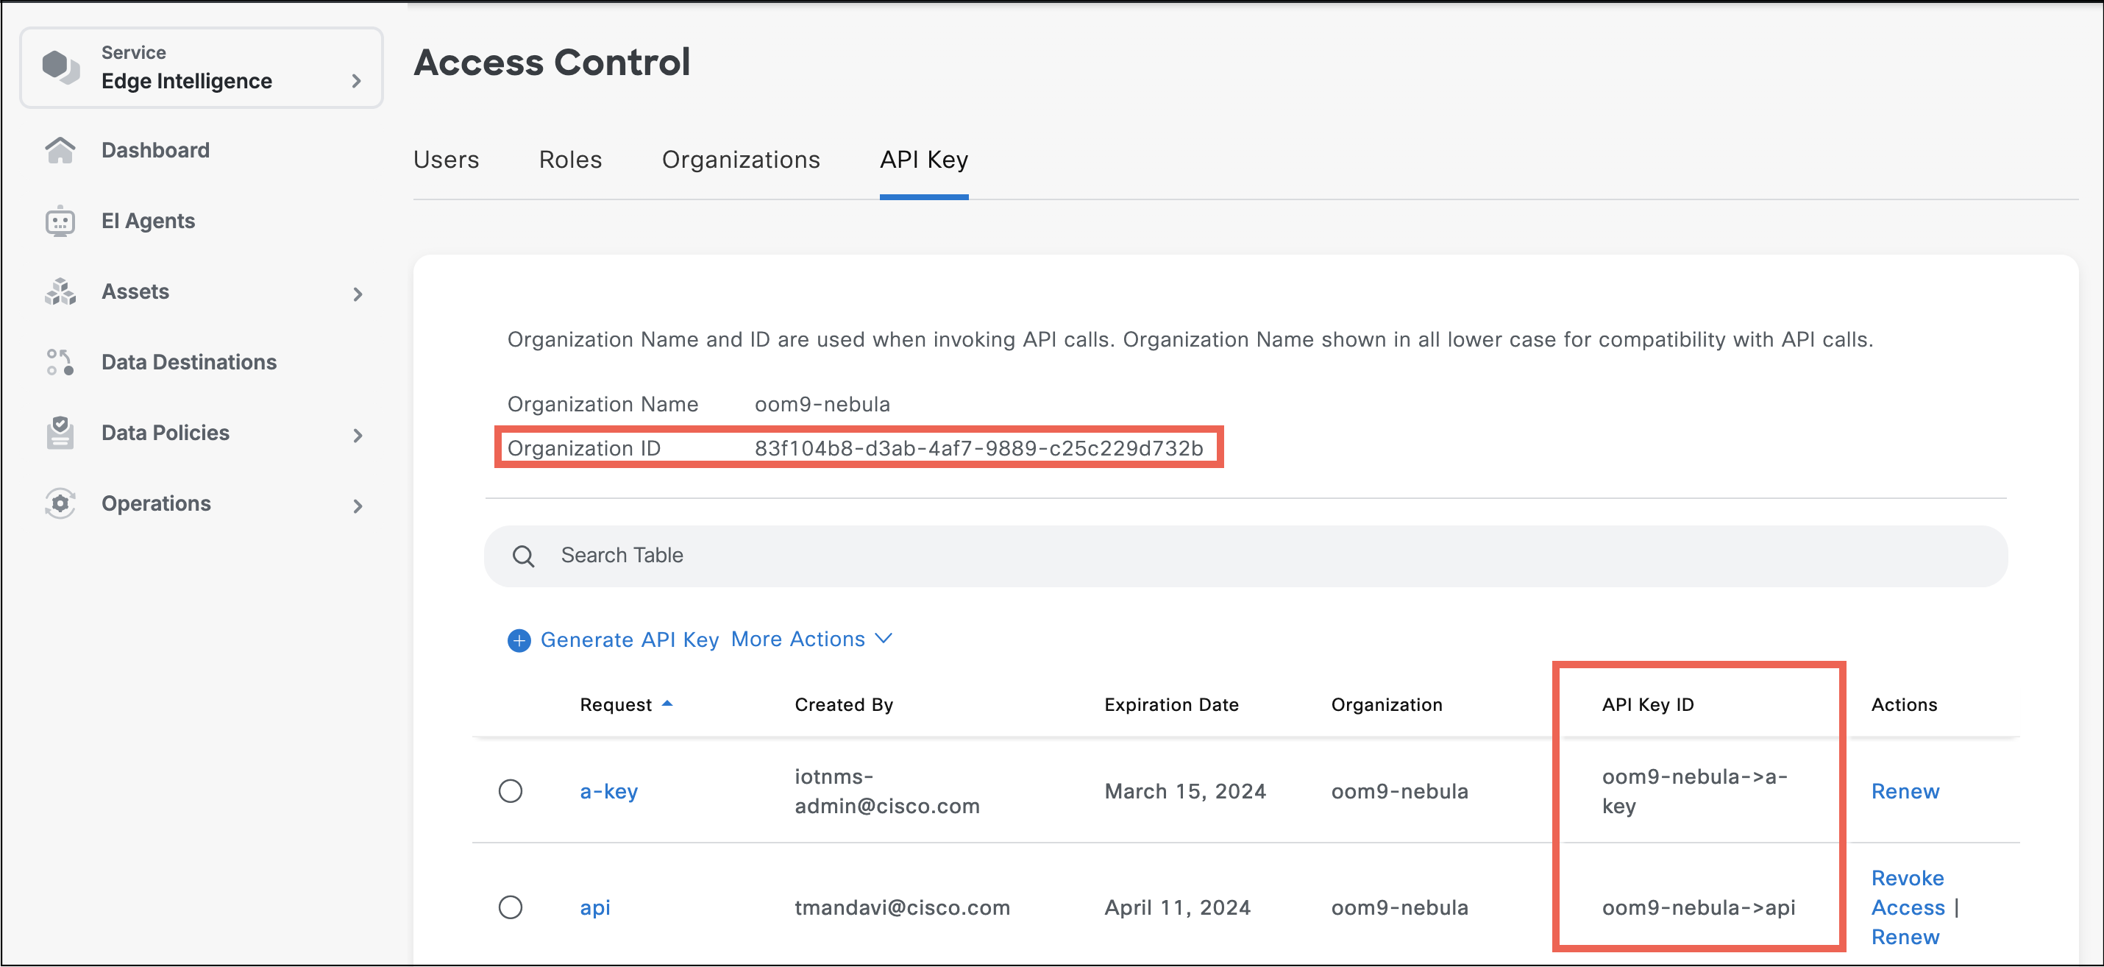Viewport: 2104px width, 967px height.
Task: Open the More Actions dropdown
Action: coord(811,639)
